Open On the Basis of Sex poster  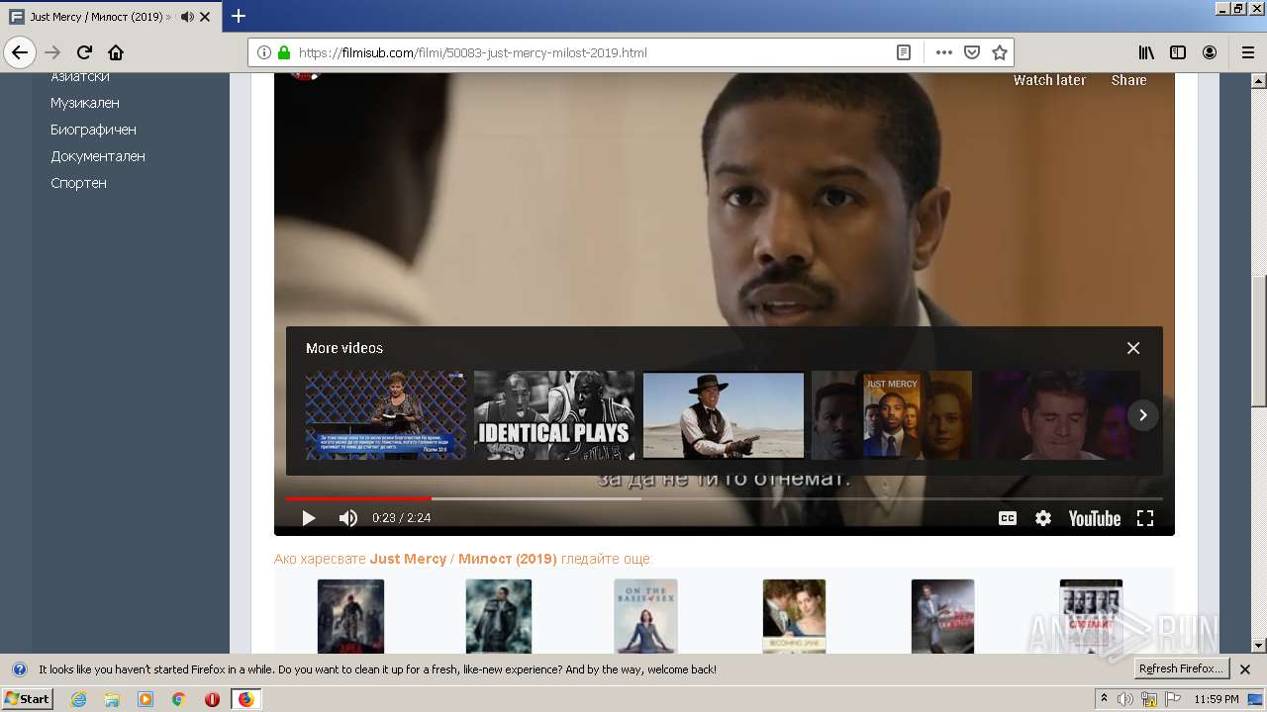(x=645, y=616)
